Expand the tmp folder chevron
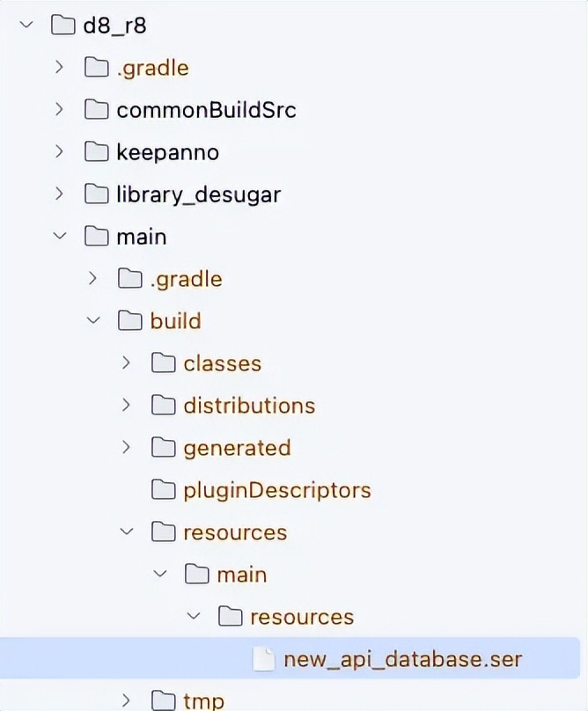This screenshot has height=711, width=588. tap(127, 700)
